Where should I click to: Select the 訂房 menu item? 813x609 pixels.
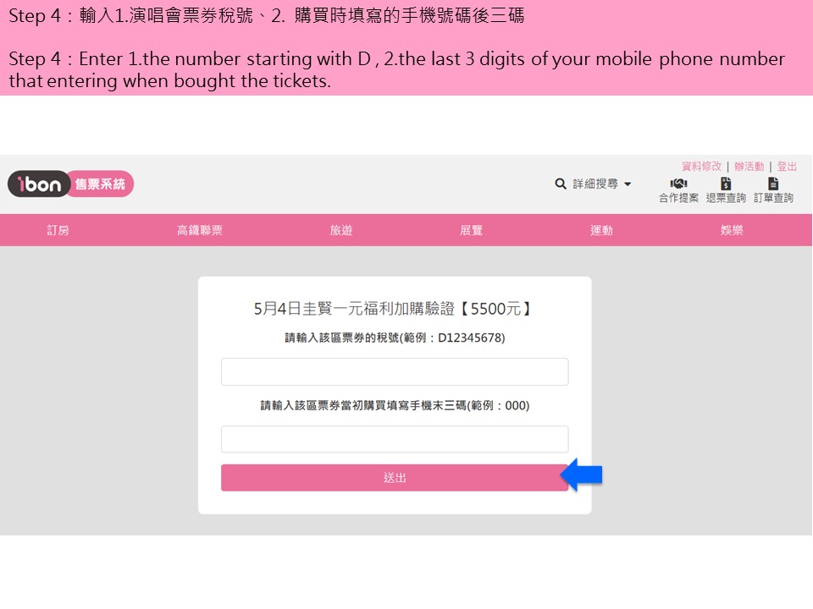point(58,230)
